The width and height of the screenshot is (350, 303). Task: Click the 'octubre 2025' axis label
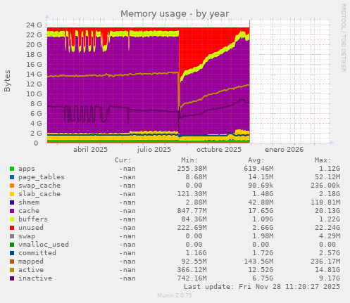[219, 150]
